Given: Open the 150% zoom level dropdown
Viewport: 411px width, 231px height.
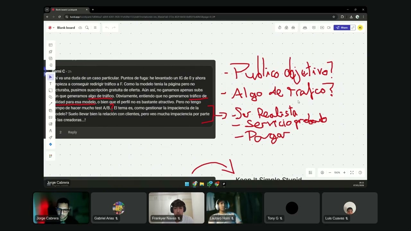Looking at the screenshot, I should [337, 173].
